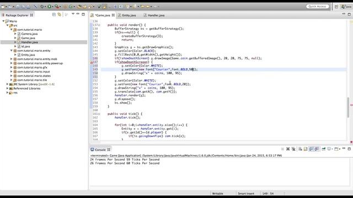Click Remove All Terminated Launches double-X icon
The height and width of the screenshot is (198, 353).
click(x=293, y=149)
